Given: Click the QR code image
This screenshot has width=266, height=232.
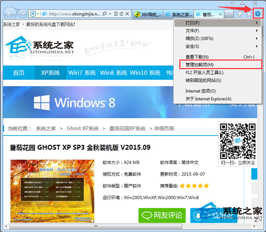Looking at the screenshot, I should [238, 141].
